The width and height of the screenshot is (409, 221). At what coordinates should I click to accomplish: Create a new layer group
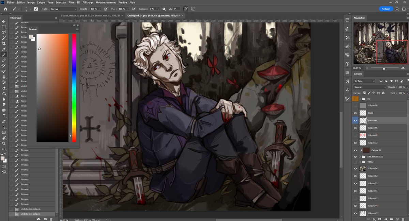click(392, 219)
